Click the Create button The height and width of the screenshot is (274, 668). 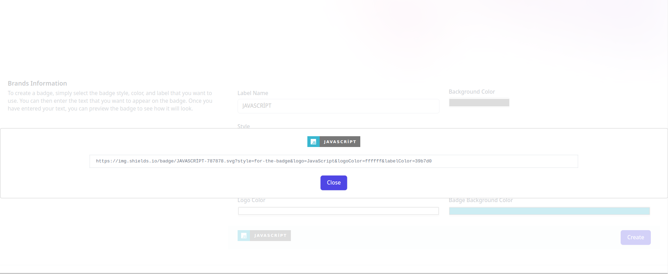[x=635, y=238]
